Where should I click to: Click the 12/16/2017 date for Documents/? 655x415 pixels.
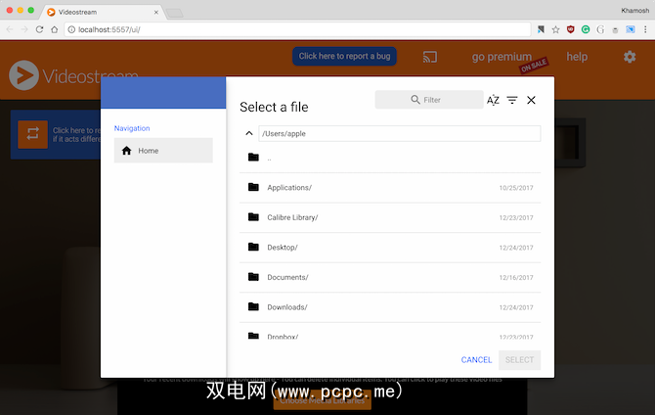(x=516, y=277)
